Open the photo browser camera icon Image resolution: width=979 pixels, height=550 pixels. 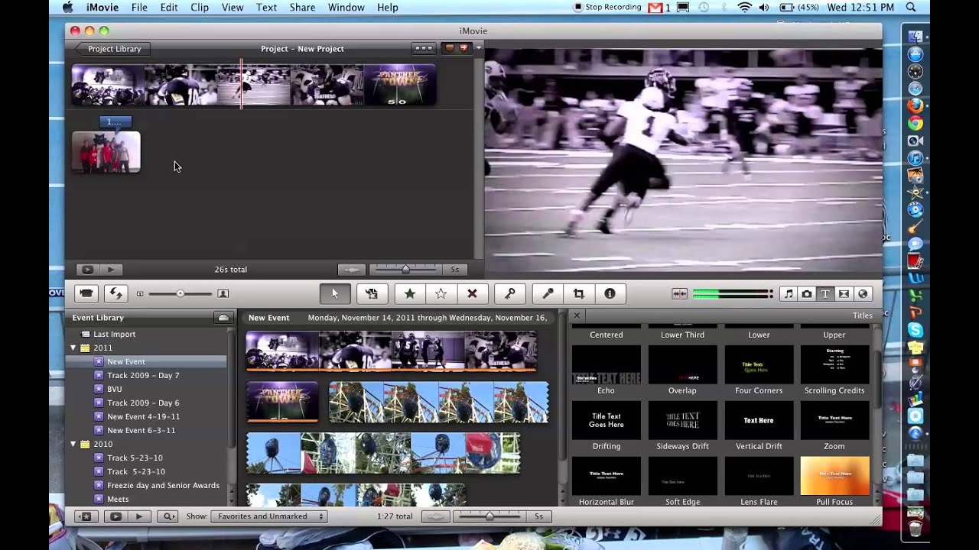(x=807, y=294)
